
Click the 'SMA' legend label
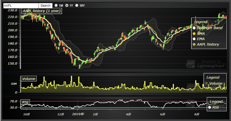point(201,34)
